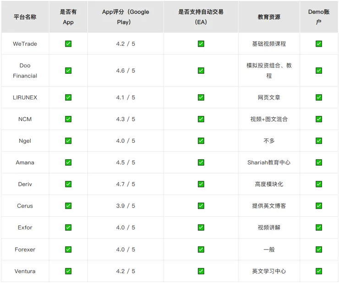Viewport: 339px width, 283px height.
Task: Click the 基础视频课程 education cell
Action: 269,44
